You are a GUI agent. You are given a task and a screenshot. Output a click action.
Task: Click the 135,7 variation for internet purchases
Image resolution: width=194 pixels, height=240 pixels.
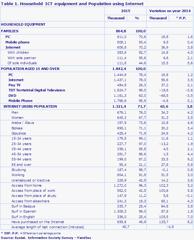(x=164, y=222)
